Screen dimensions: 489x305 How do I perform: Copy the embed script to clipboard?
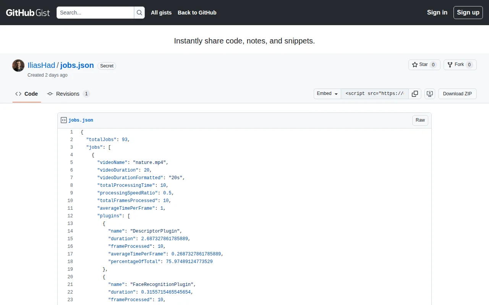click(415, 94)
